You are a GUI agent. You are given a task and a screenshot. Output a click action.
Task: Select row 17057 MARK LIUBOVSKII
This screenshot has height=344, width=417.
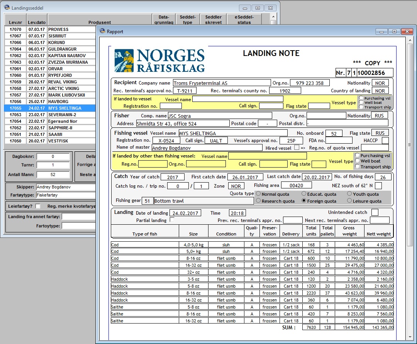[x=50, y=95]
